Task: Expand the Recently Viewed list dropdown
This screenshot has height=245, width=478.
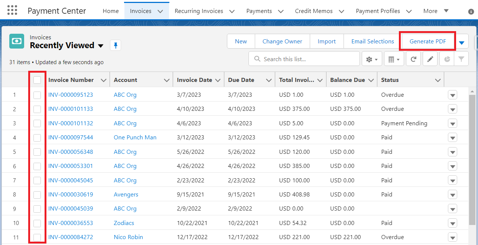Action: click(x=101, y=46)
